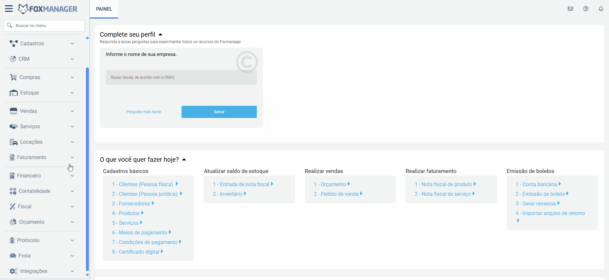Click the Integrações gears icon
This screenshot has height=280, width=609.
pos(14,271)
